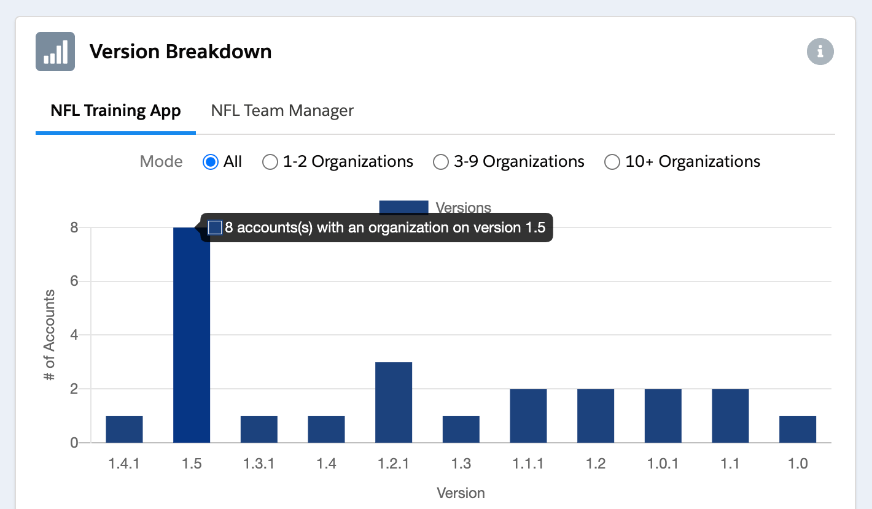Click the bar for version 1.1

click(x=730, y=416)
